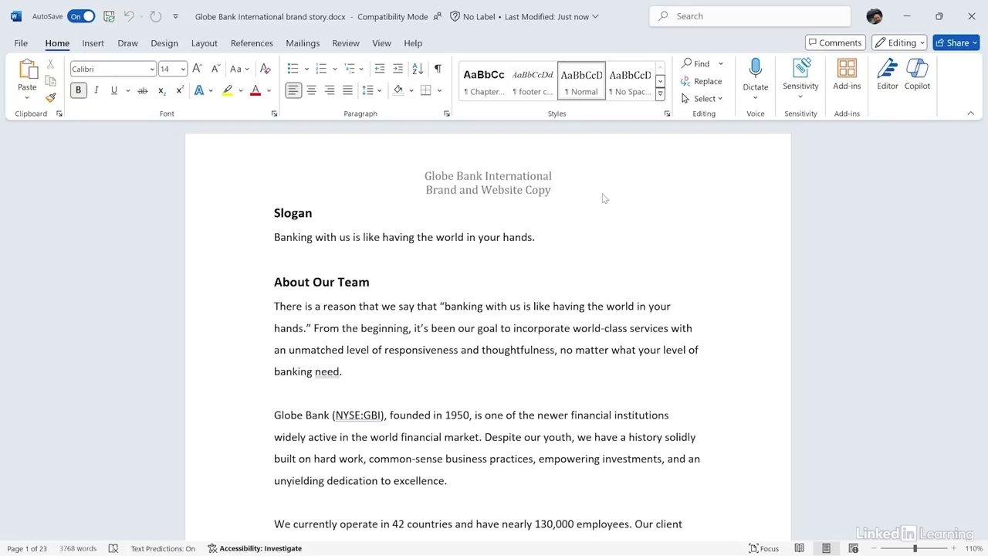Justify the paragraph text
Screen dimensions: 988x556
347,90
